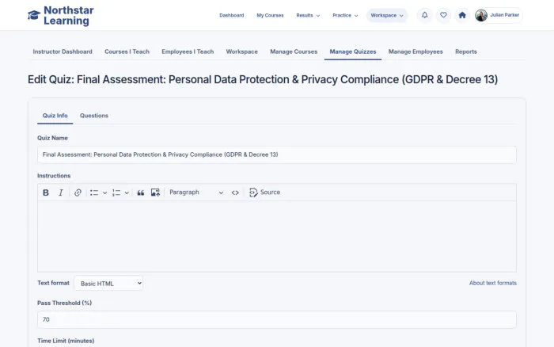554x347 pixels.
Task: Open Dashboard from the top navigation
Action: [x=231, y=15]
